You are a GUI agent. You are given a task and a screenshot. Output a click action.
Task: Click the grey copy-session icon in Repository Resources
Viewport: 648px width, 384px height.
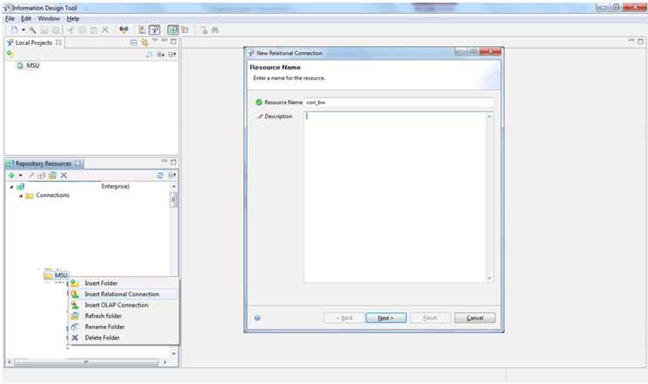[42, 175]
